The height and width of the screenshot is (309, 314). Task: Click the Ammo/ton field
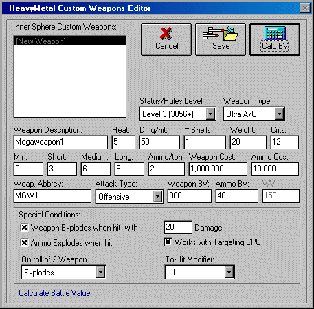(x=166, y=169)
